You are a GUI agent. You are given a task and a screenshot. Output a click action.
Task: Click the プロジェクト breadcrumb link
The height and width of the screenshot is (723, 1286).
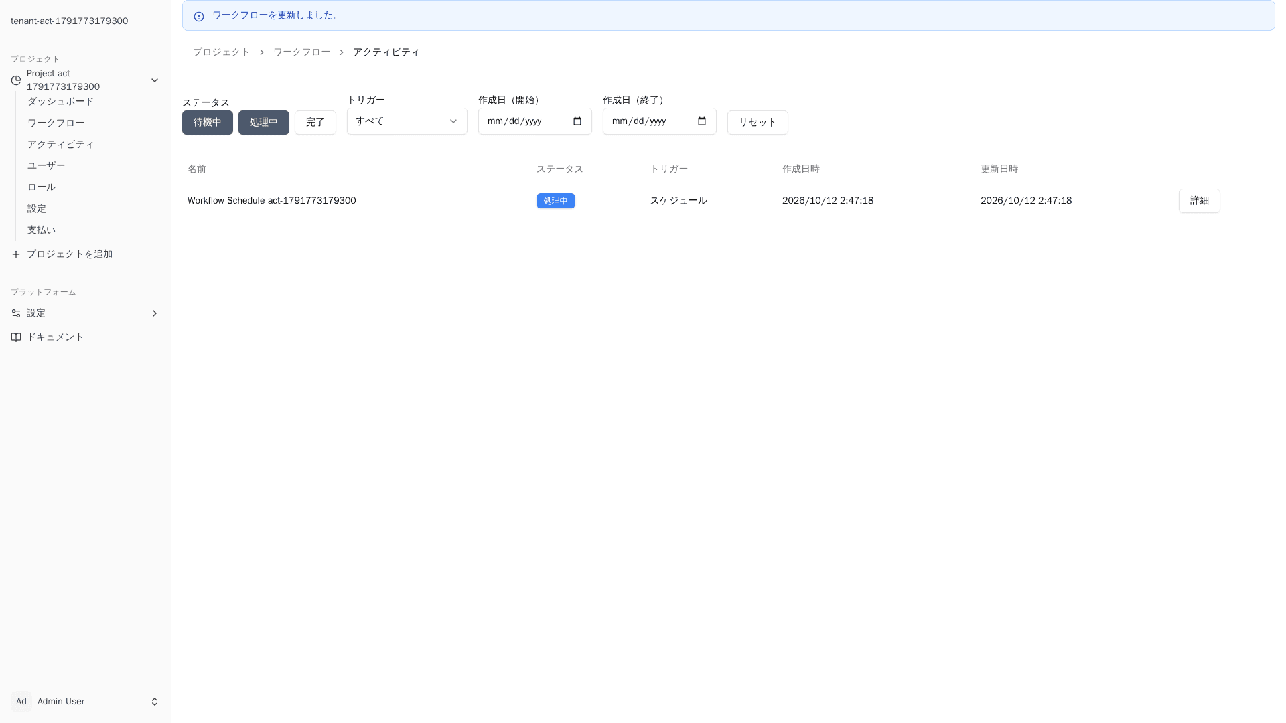click(222, 52)
